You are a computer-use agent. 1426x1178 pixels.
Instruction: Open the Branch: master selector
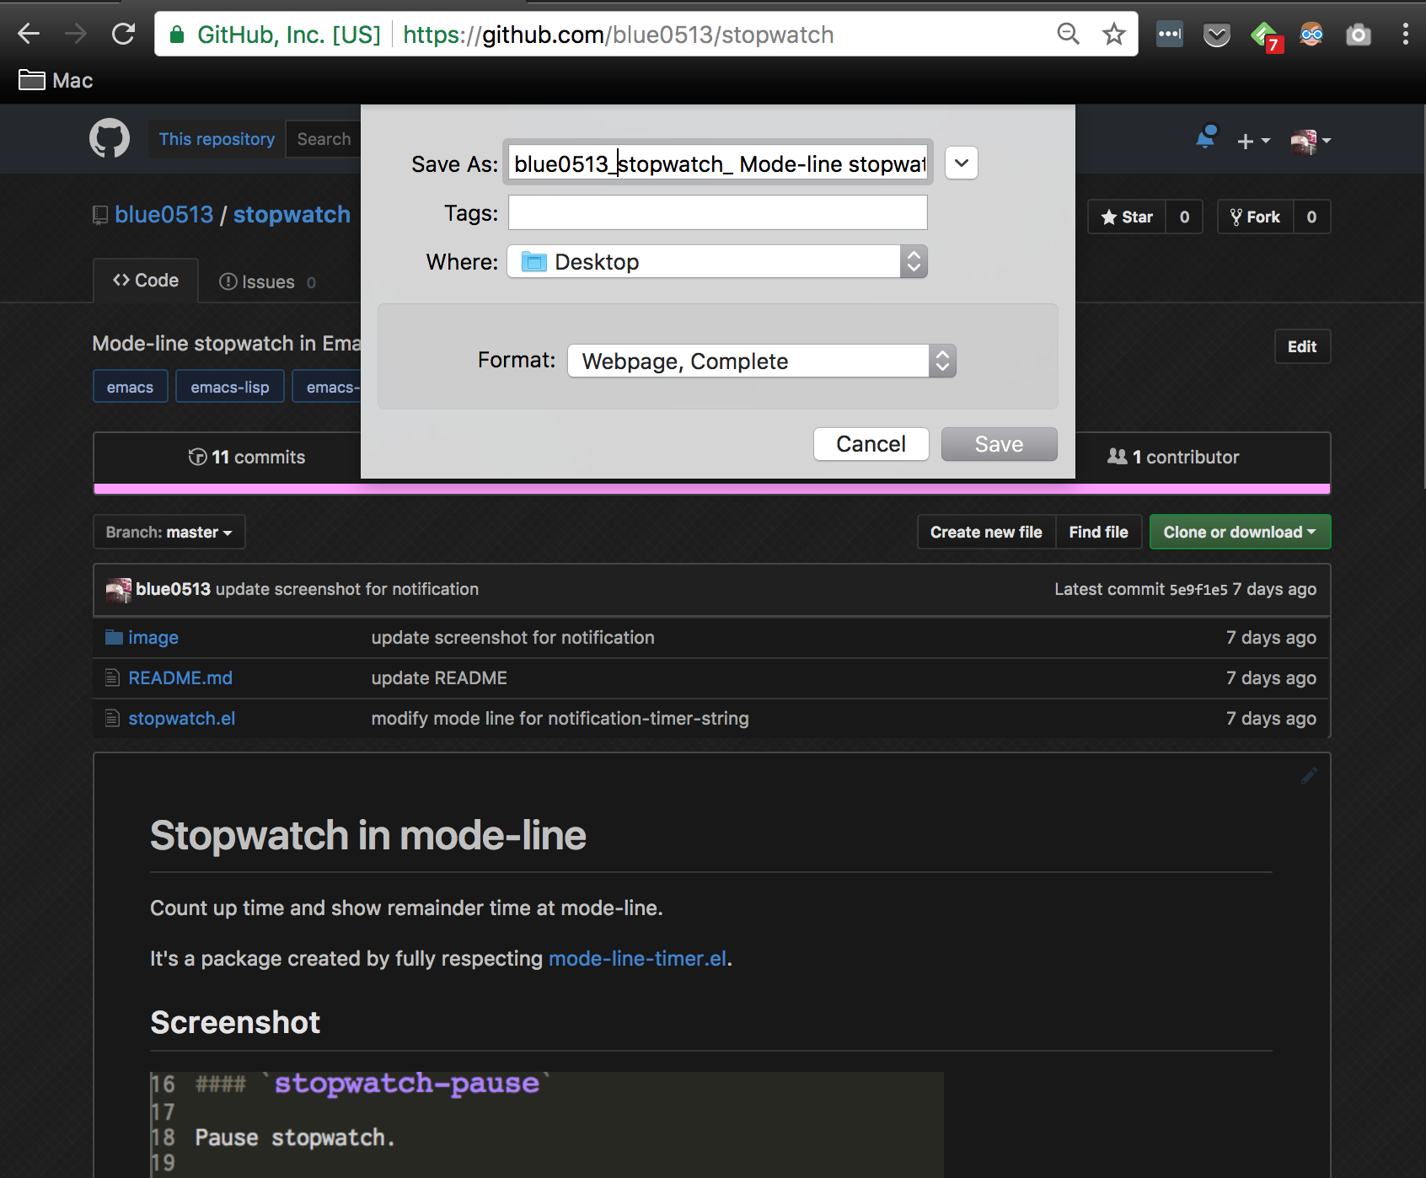coord(169,532)
